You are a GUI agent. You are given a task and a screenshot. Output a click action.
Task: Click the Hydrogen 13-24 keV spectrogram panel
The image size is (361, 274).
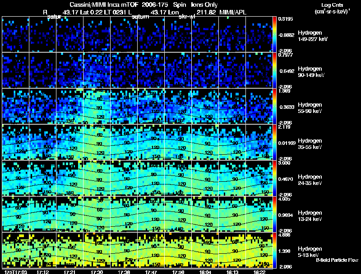coord(137,214)
